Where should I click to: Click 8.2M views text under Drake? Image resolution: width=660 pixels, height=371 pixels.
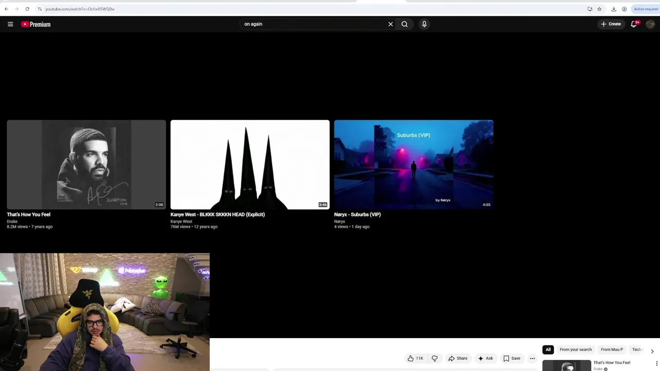coord(29,227)
